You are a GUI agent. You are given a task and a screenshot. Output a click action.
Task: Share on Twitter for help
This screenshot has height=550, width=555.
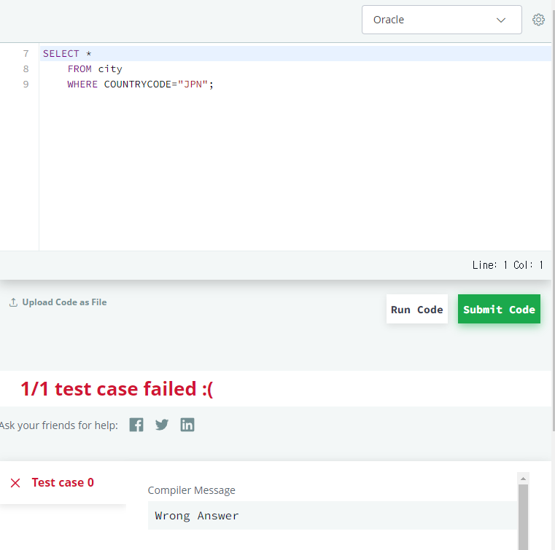pyautogui.click(x=162, y=425)
